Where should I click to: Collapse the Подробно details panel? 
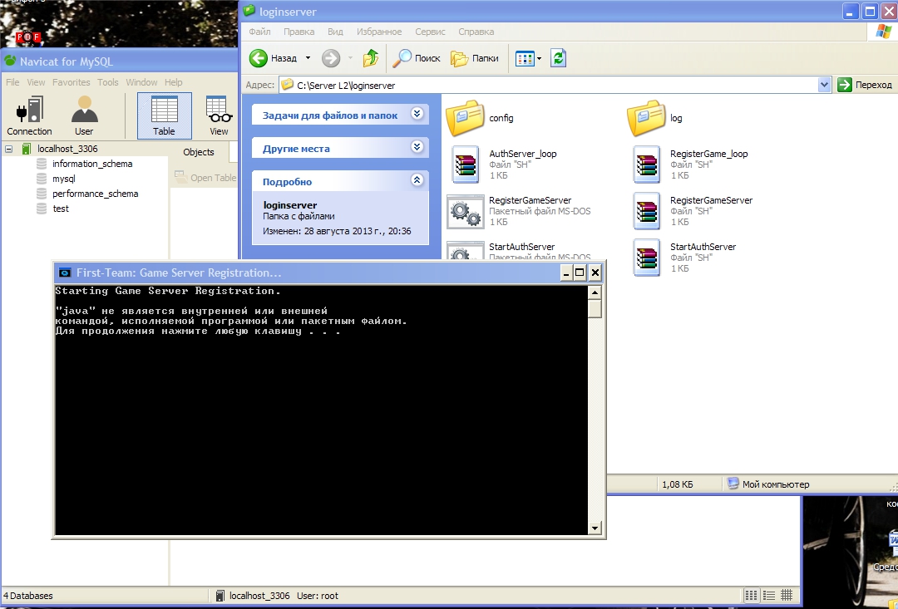click(x=417, y=180)
